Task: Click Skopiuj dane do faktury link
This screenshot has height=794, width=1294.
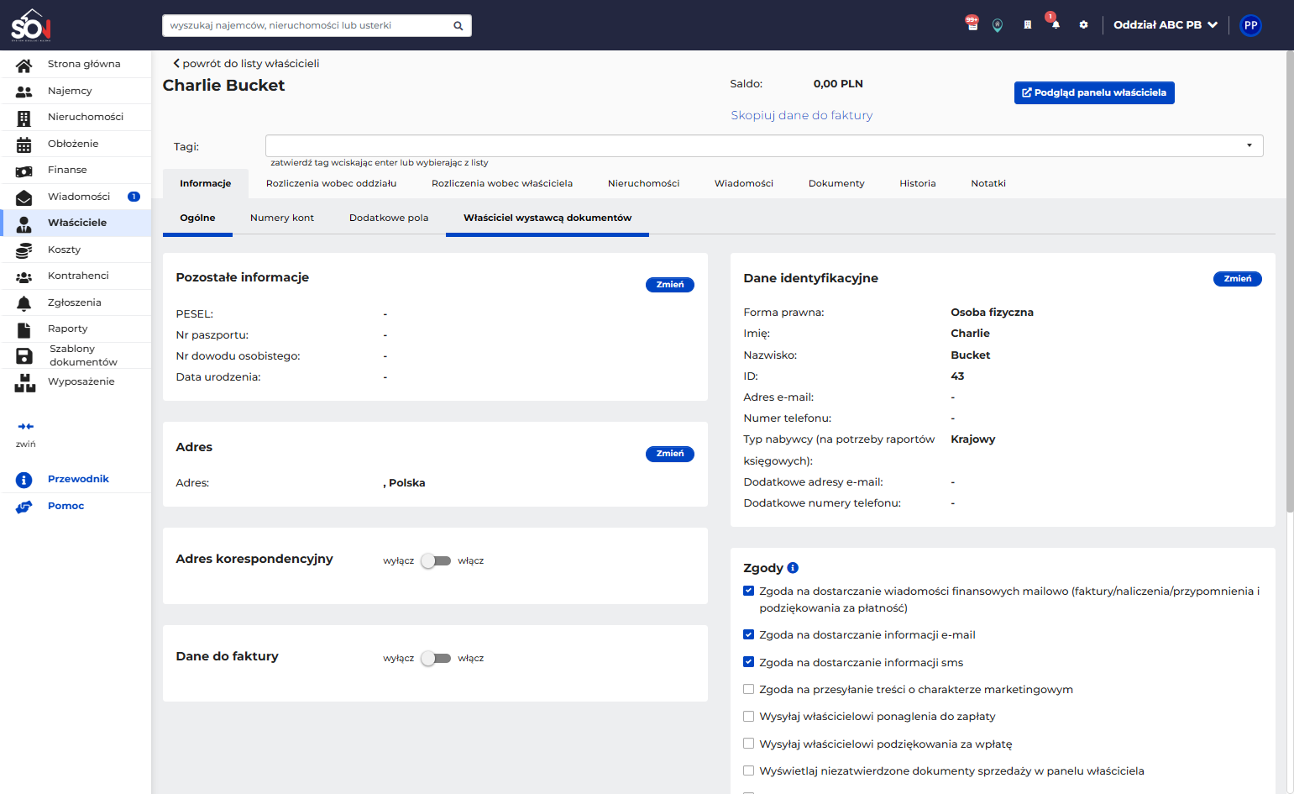Action: point(802,116)
